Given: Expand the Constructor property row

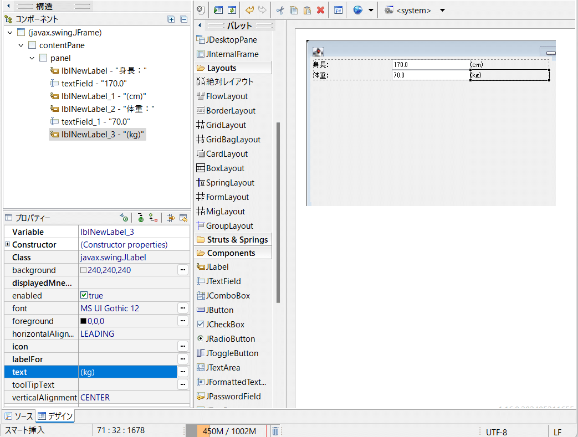Looking at the screenshot, I should [7, 244].
